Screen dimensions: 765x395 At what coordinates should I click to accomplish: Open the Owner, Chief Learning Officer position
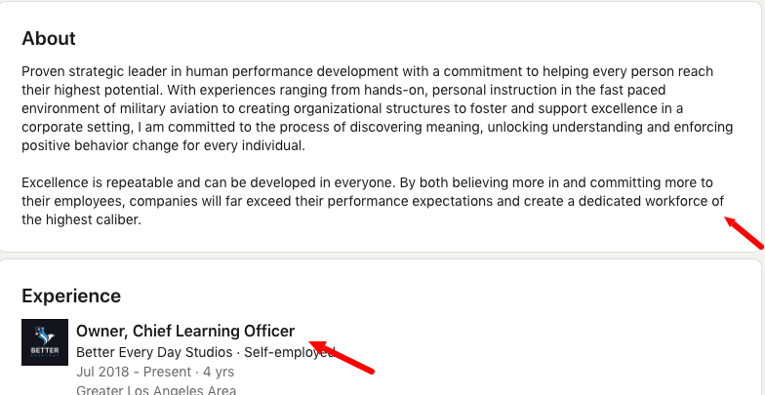[185, 332]
